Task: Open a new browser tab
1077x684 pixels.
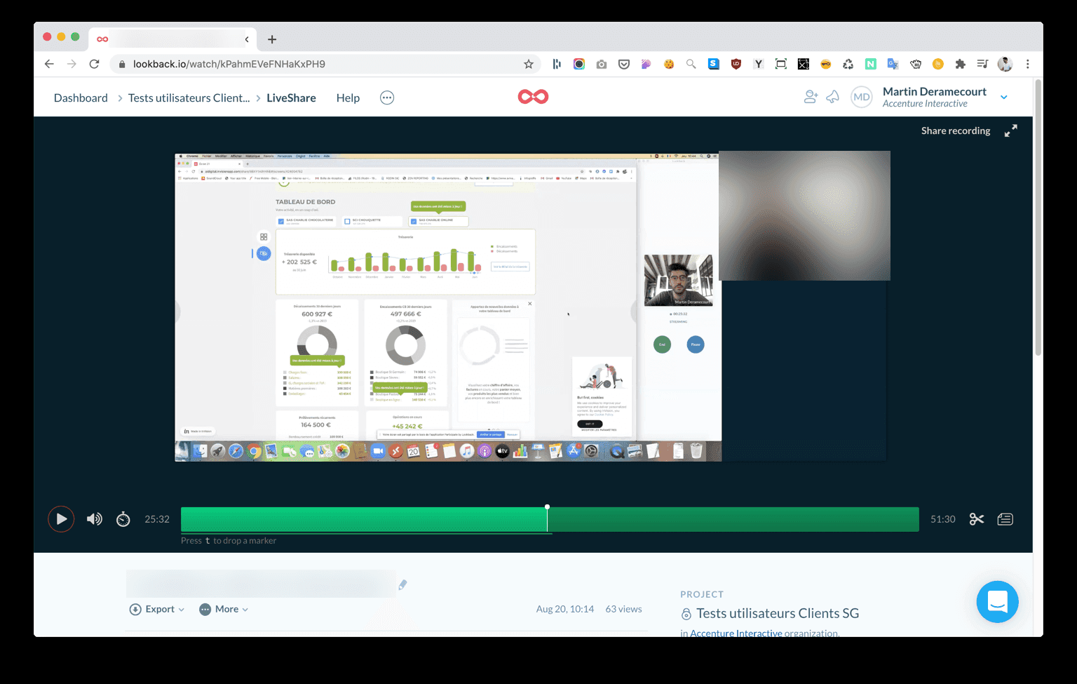Action: (x=272, y=39)
